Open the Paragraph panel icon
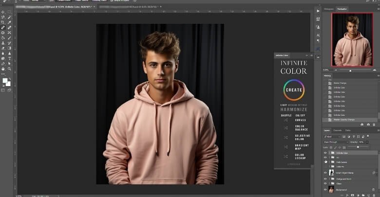 (x=318, y=41)
